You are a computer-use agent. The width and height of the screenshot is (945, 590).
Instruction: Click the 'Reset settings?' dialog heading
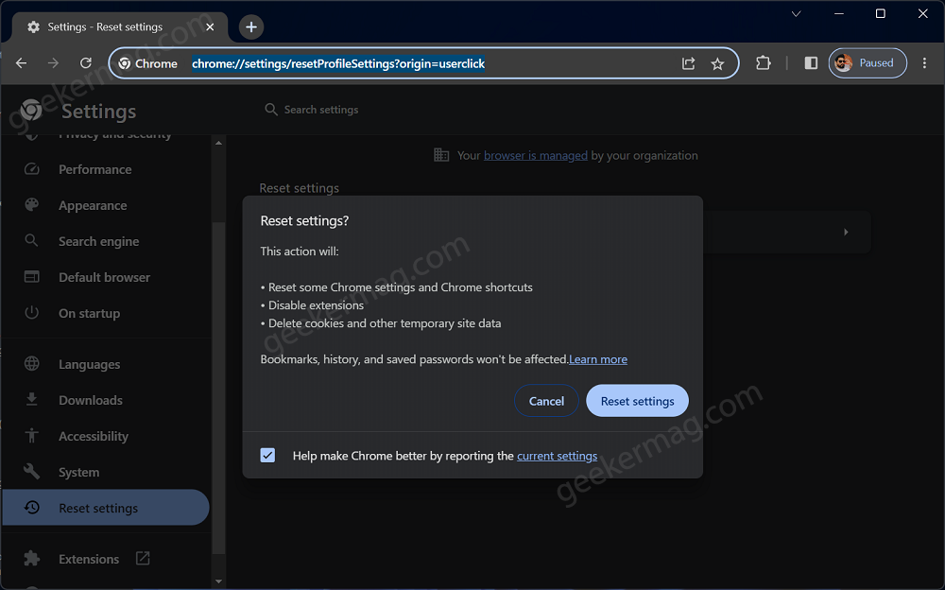pyautogui.click(x=304, y=221)
